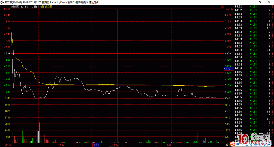Click the Sogou input method S icon
The width and height of the screenshot is (274, 147).
[x=233, y=144]
